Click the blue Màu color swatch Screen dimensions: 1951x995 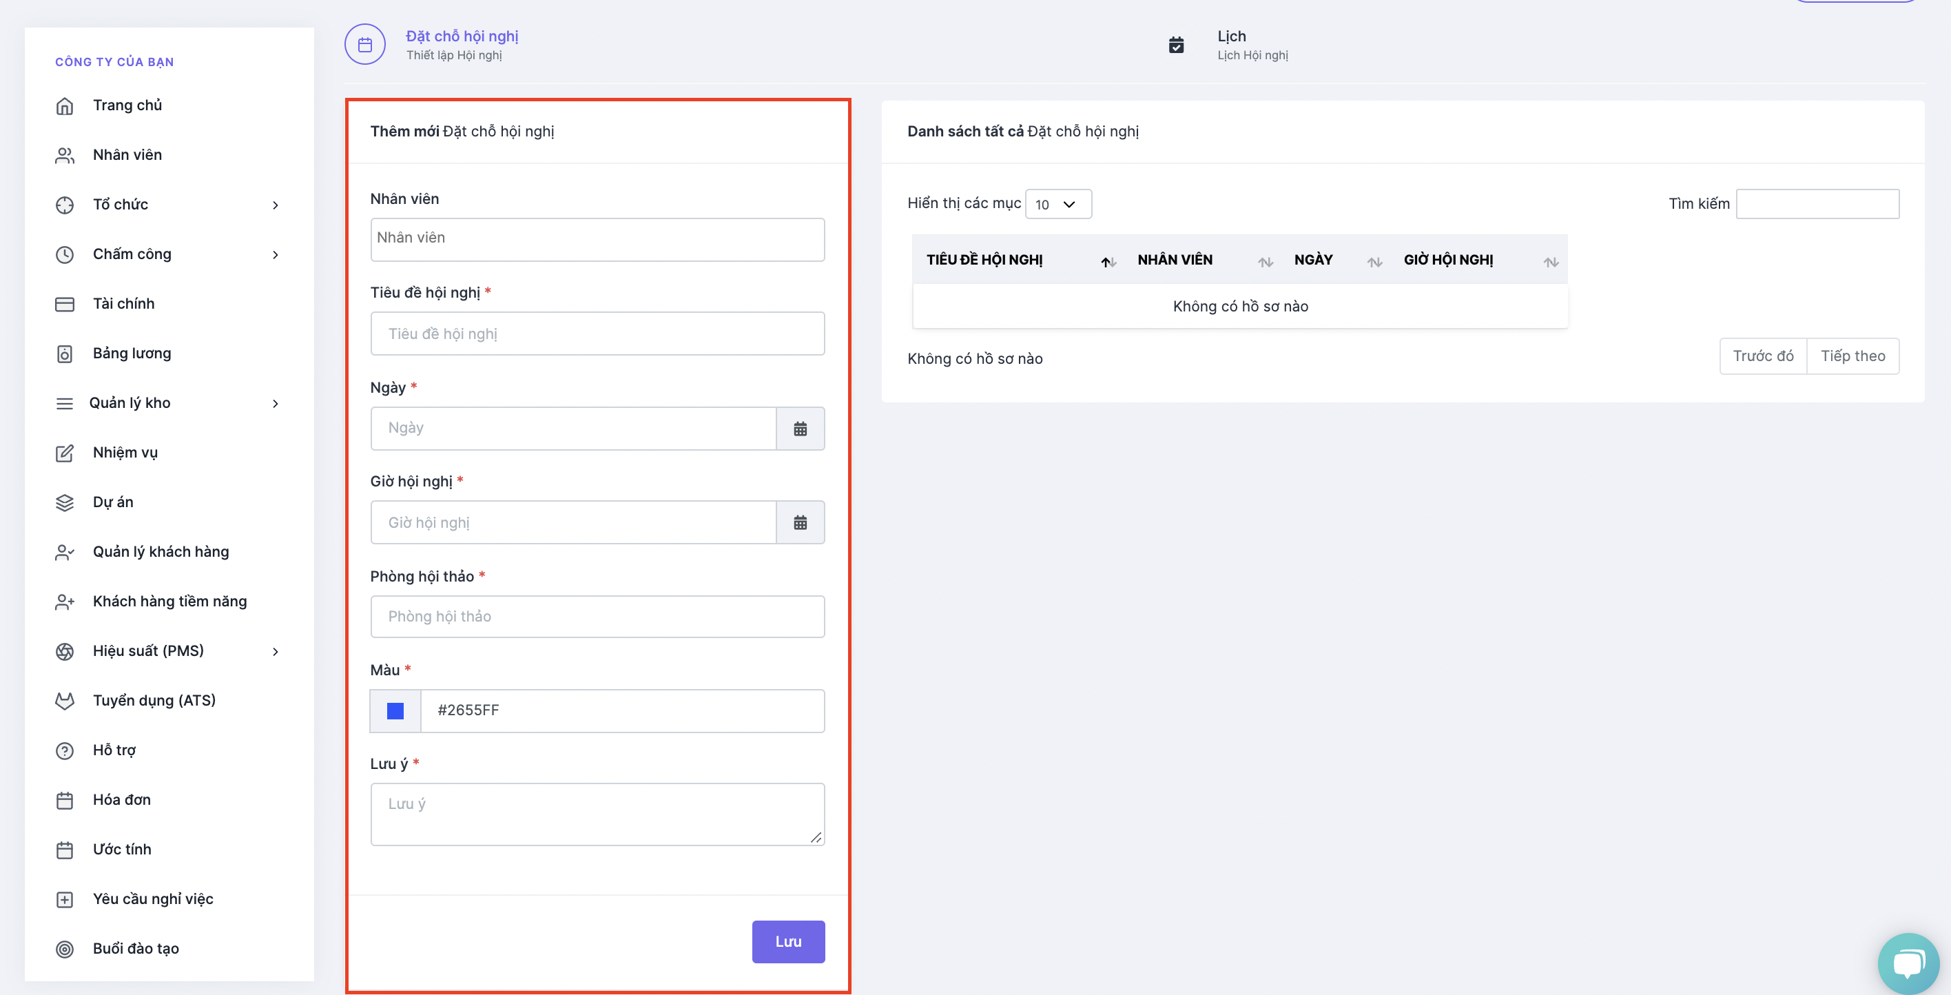click(x=395, y=711)
